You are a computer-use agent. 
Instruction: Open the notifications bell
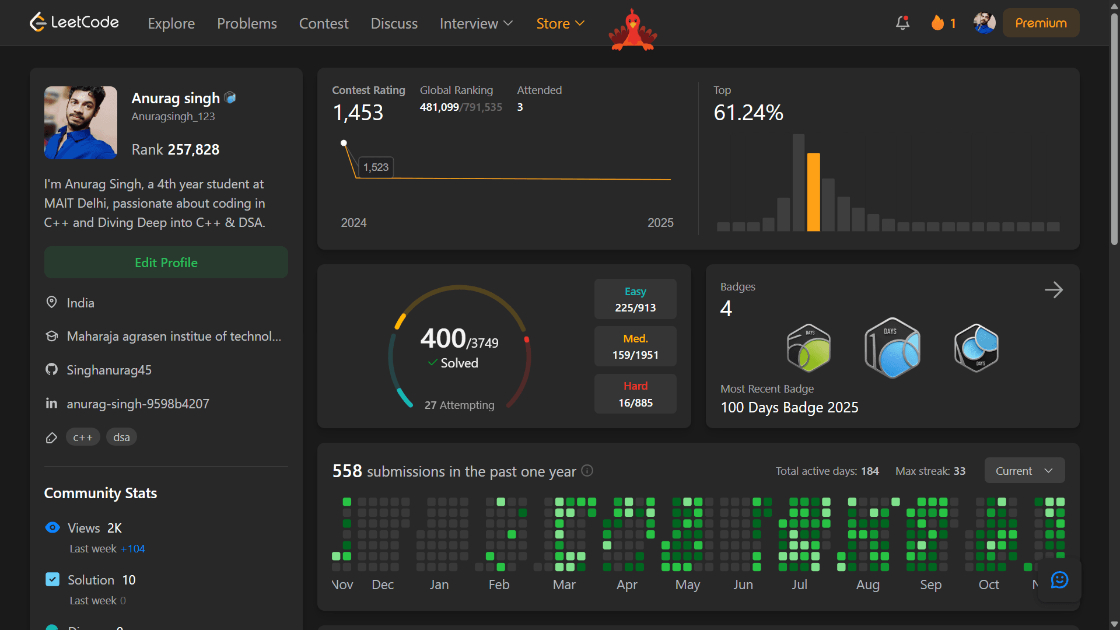coord(902,23)
